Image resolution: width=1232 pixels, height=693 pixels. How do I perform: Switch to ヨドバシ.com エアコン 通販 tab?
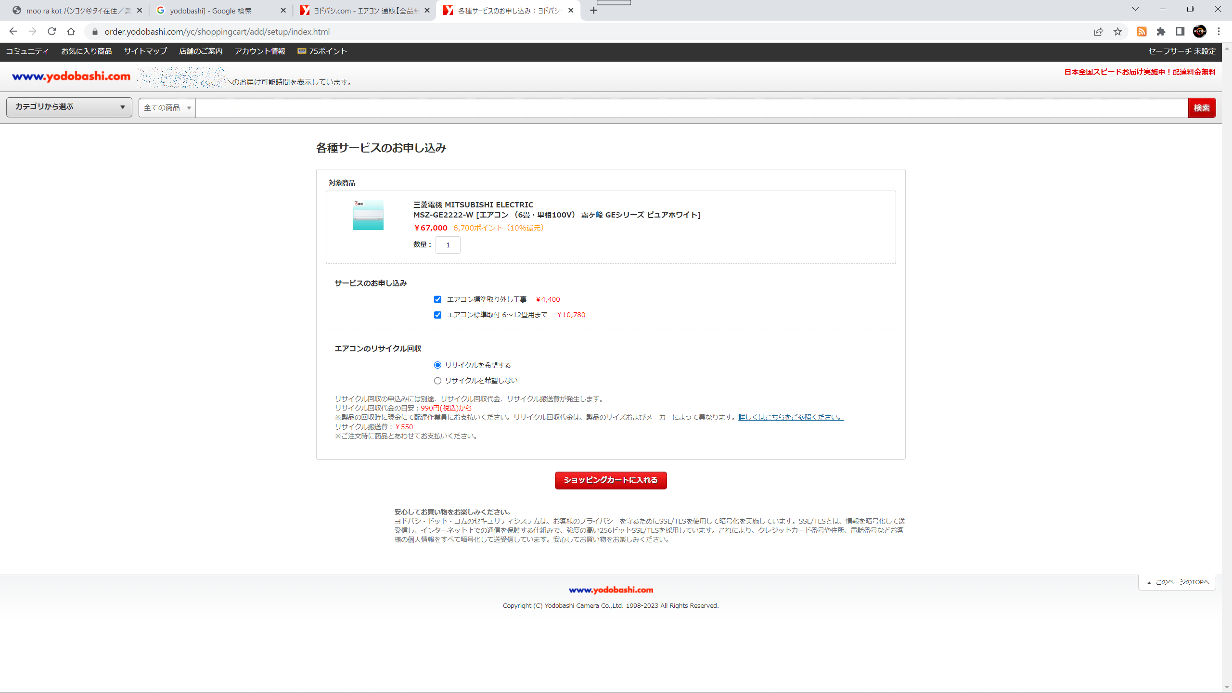pyautogui.click(x=364, y=11)
